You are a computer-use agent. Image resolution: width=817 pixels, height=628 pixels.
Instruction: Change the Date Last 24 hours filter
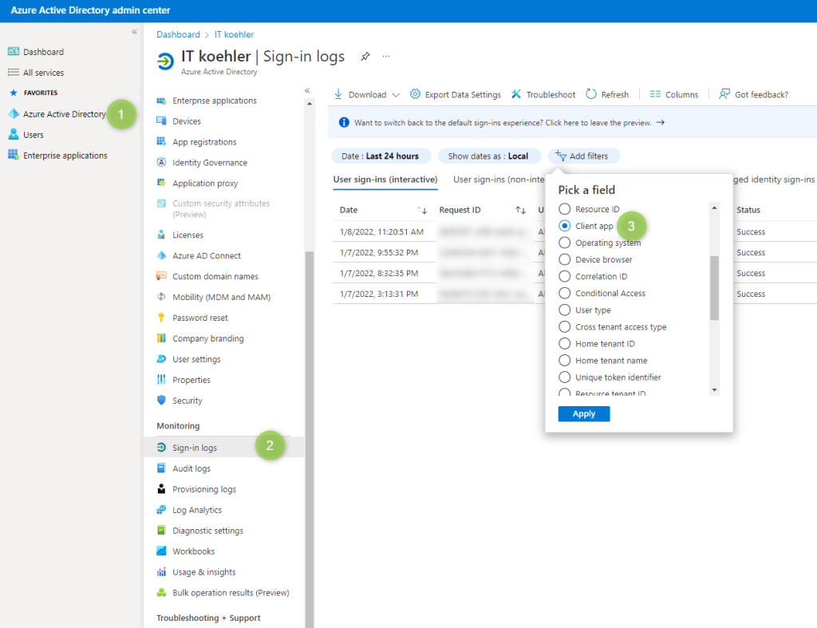pos(381,156)
